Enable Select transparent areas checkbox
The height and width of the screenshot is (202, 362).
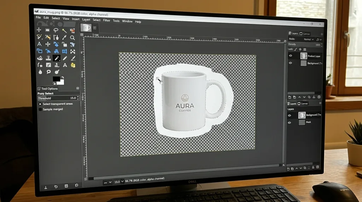click(40, 104)
